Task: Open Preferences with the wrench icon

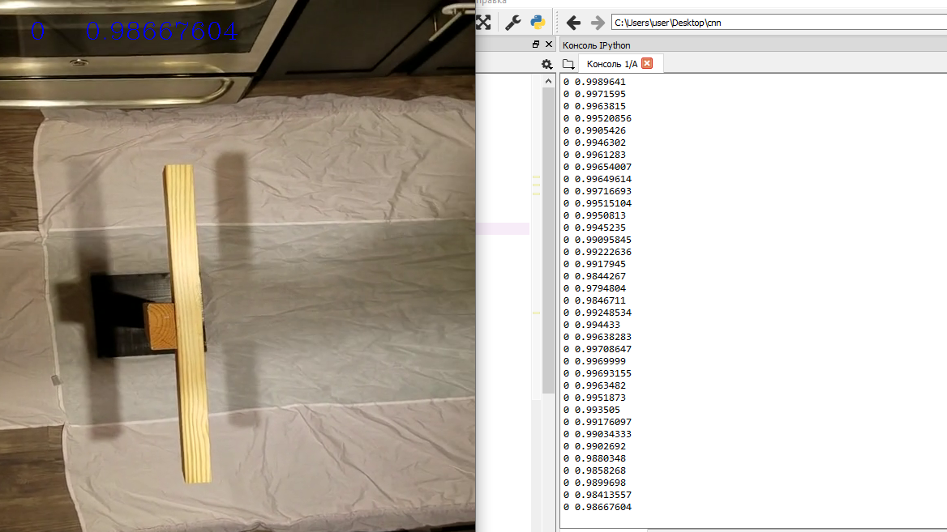Action: pos(512,23)
